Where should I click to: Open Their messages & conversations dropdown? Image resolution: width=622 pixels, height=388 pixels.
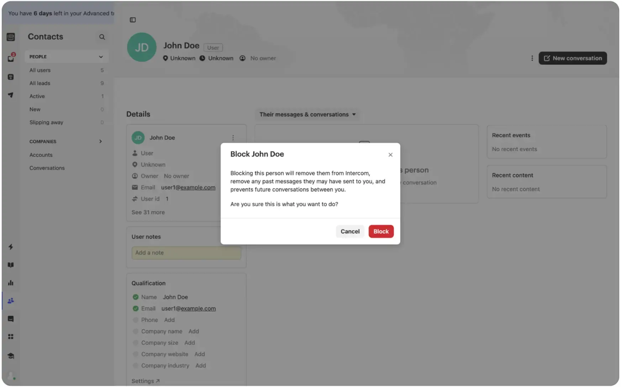pyautogui.click(x=307, y=114)
